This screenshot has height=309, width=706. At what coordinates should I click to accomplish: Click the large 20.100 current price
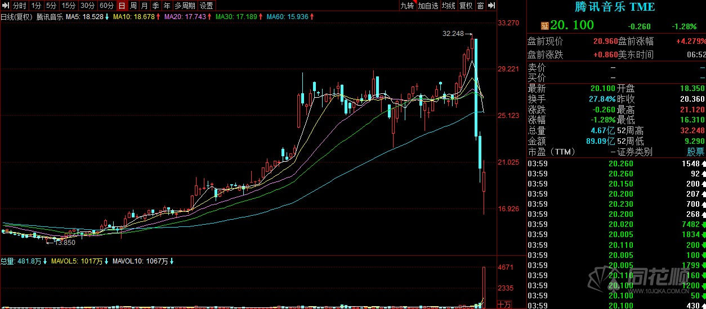pos(572,25)
